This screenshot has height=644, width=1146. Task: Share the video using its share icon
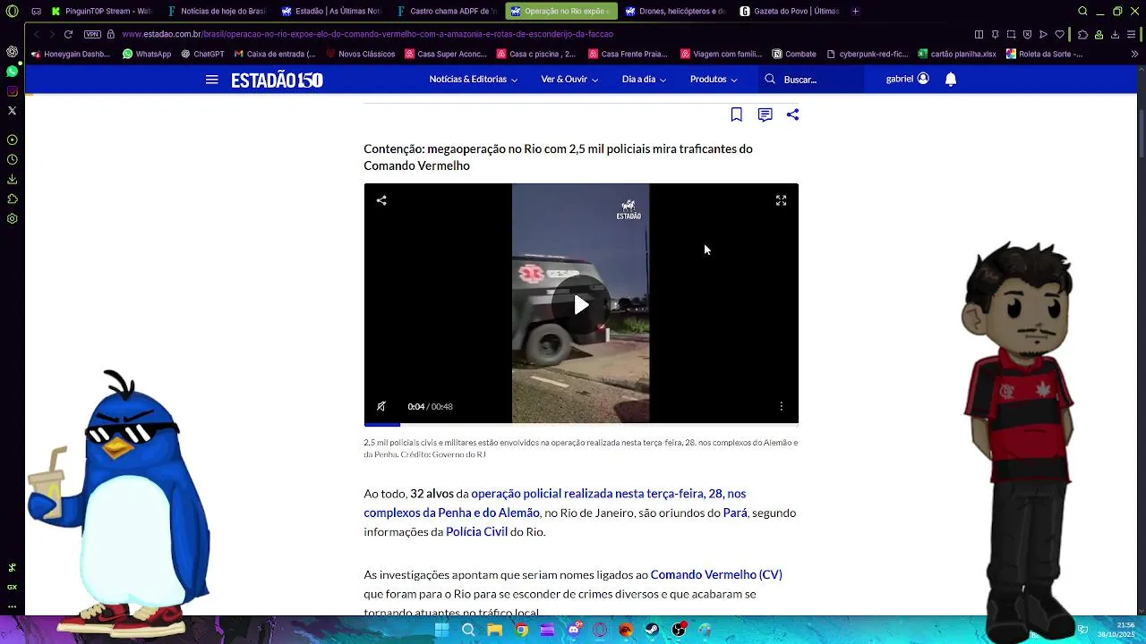tap(381, 200)
